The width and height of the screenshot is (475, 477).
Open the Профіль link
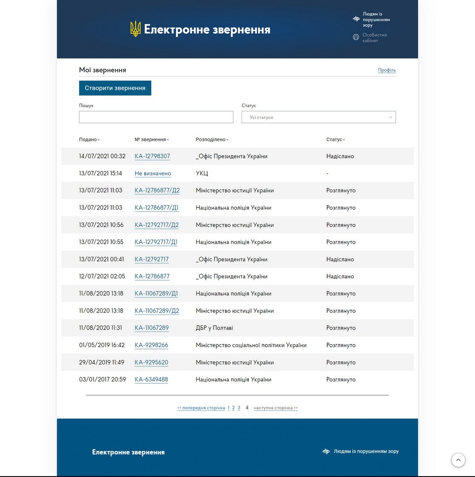coord(387,70)
